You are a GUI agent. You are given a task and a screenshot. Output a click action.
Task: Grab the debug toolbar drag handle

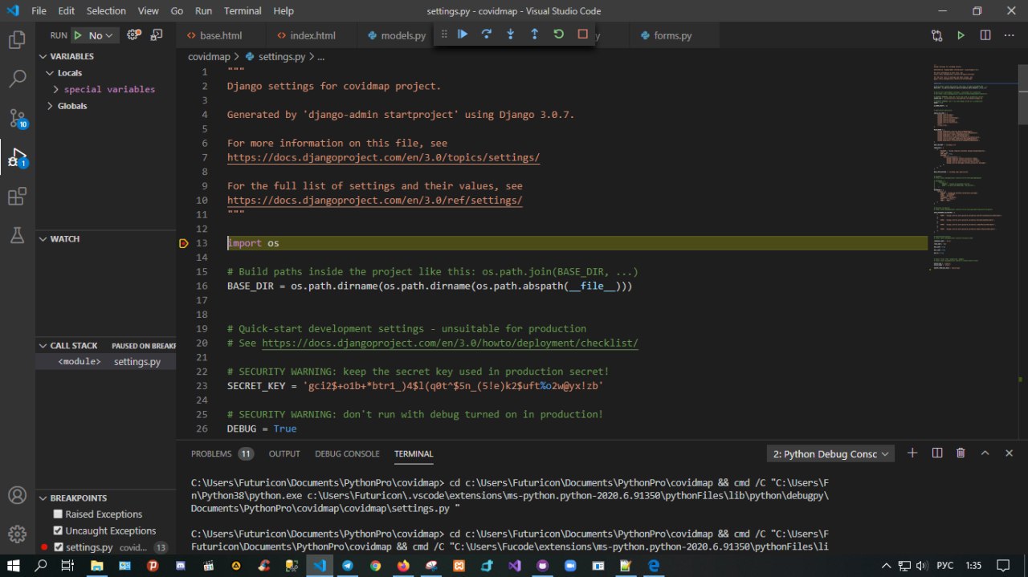[x=443, y=35]
